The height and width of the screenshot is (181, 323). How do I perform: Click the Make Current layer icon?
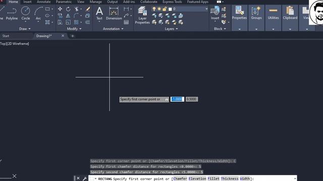click(181, 16)
